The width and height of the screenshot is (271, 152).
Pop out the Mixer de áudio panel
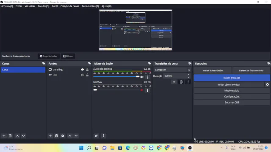(149, 63)
